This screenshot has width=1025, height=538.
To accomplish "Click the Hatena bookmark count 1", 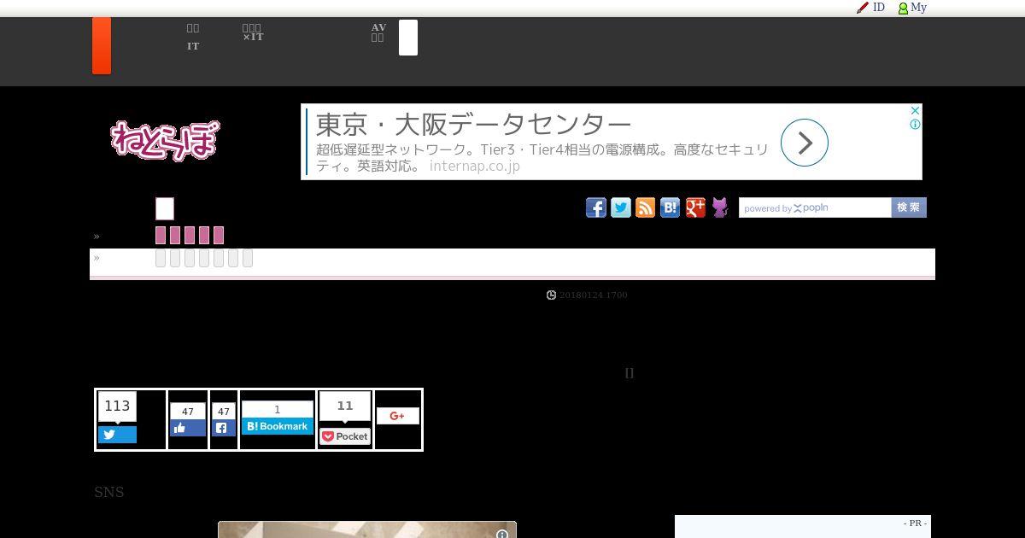I will (278, 410).
